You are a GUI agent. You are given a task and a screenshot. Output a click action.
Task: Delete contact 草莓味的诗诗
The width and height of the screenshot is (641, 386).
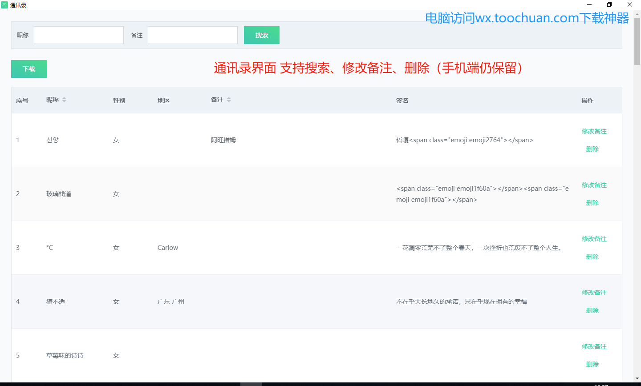point(592,364)
